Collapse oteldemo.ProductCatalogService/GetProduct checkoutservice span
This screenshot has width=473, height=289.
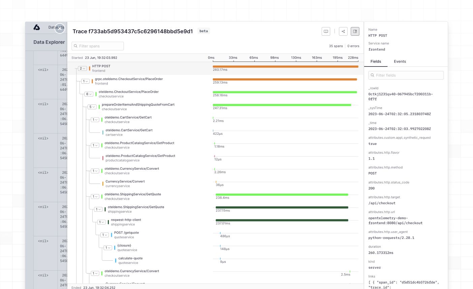click(95, 145)
